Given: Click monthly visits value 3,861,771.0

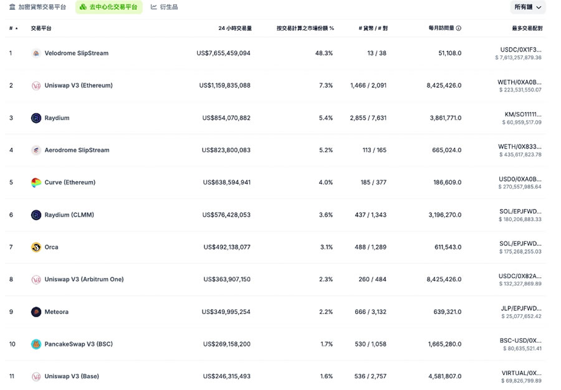Looking at the screenshot, I should (x=446, y=118).
